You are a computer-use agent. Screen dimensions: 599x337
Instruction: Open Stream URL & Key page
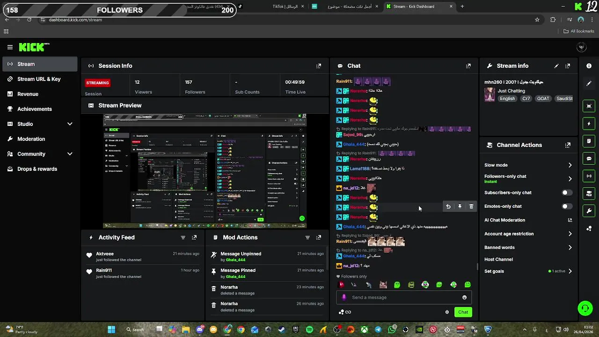40,79
